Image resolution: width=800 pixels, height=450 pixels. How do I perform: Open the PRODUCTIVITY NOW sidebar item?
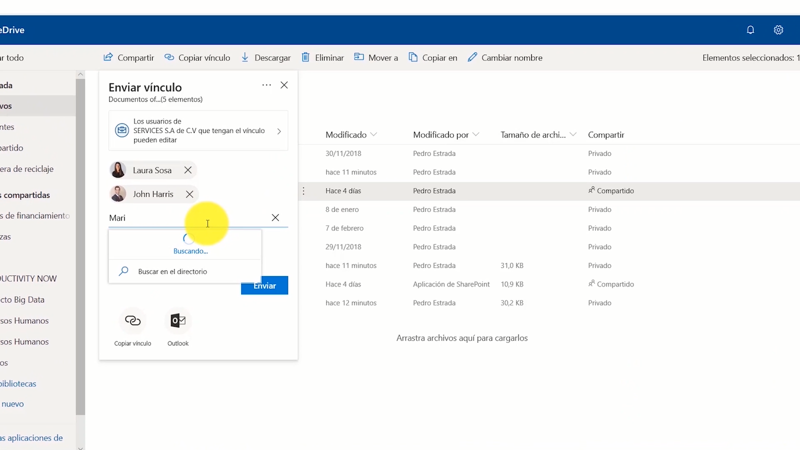coord(28,278)
